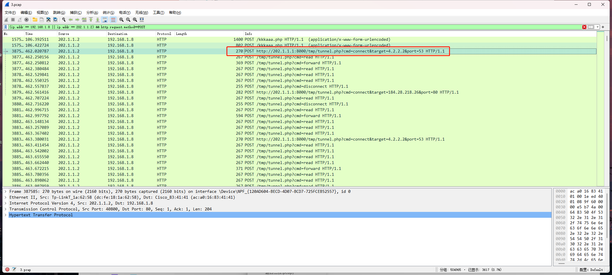Viewport: 612px width, 275px height.
Task: Open the 捕获(C) menu
Action: (x=76, y=13)
